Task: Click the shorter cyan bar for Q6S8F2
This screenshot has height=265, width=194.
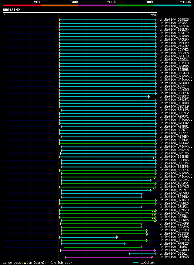Action: point(105,97)
